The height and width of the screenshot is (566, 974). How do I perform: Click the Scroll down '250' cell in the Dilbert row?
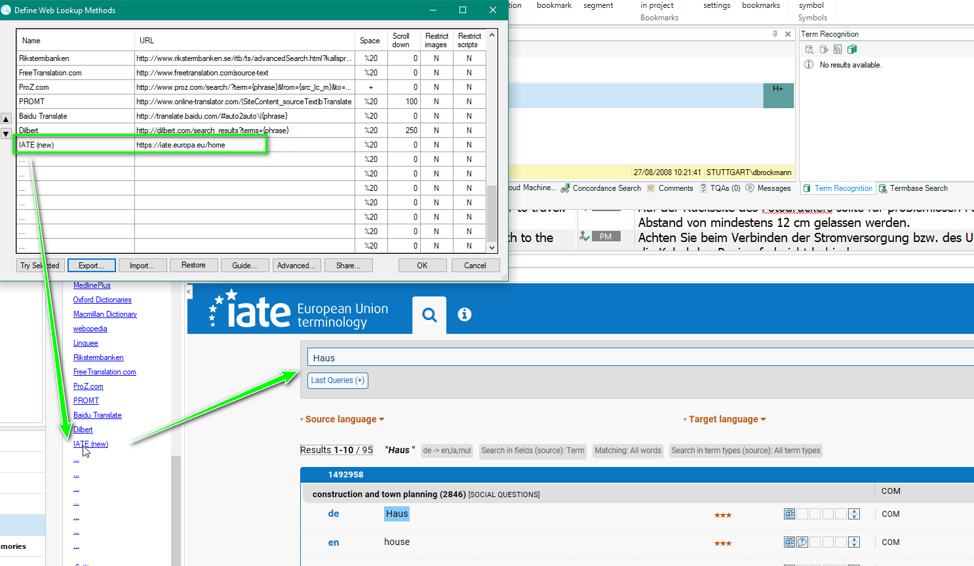click(404, 131)
